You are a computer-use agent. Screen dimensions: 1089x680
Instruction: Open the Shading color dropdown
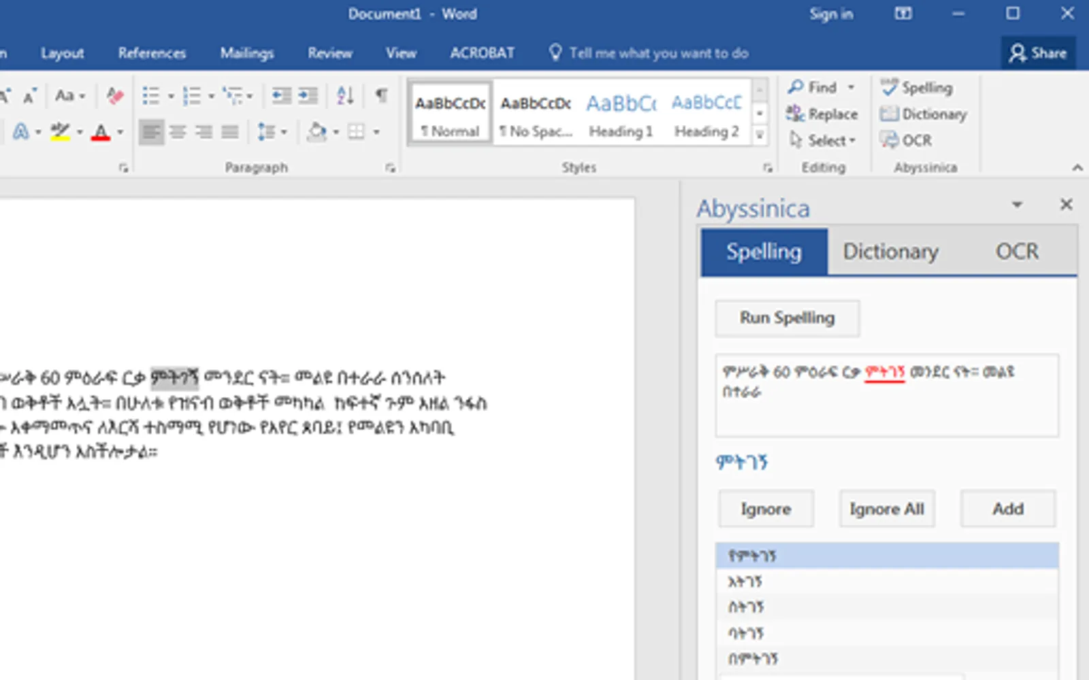coord(336,132)
